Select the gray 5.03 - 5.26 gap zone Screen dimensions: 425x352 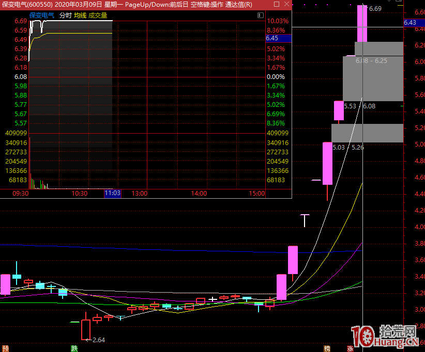(x=367, y=133)
